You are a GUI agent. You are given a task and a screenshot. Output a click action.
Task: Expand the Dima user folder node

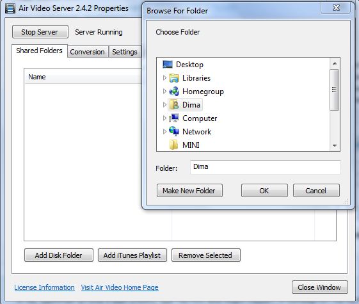point(164,105)
